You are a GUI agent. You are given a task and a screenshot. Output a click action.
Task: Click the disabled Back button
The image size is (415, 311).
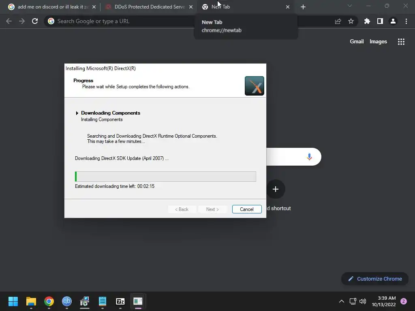pyautogui.click(x=182, y=209)
